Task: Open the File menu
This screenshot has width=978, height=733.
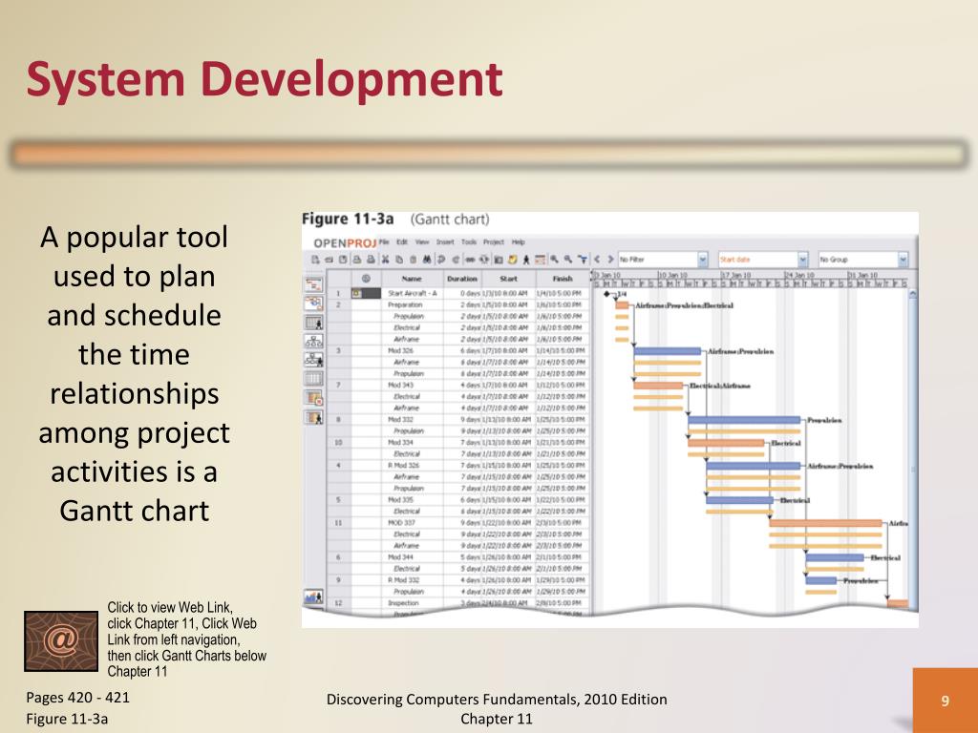Action: click(x=384, y=241)
